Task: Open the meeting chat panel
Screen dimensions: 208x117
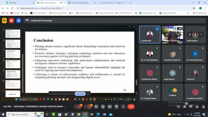Action: click(x=191, y=107)
